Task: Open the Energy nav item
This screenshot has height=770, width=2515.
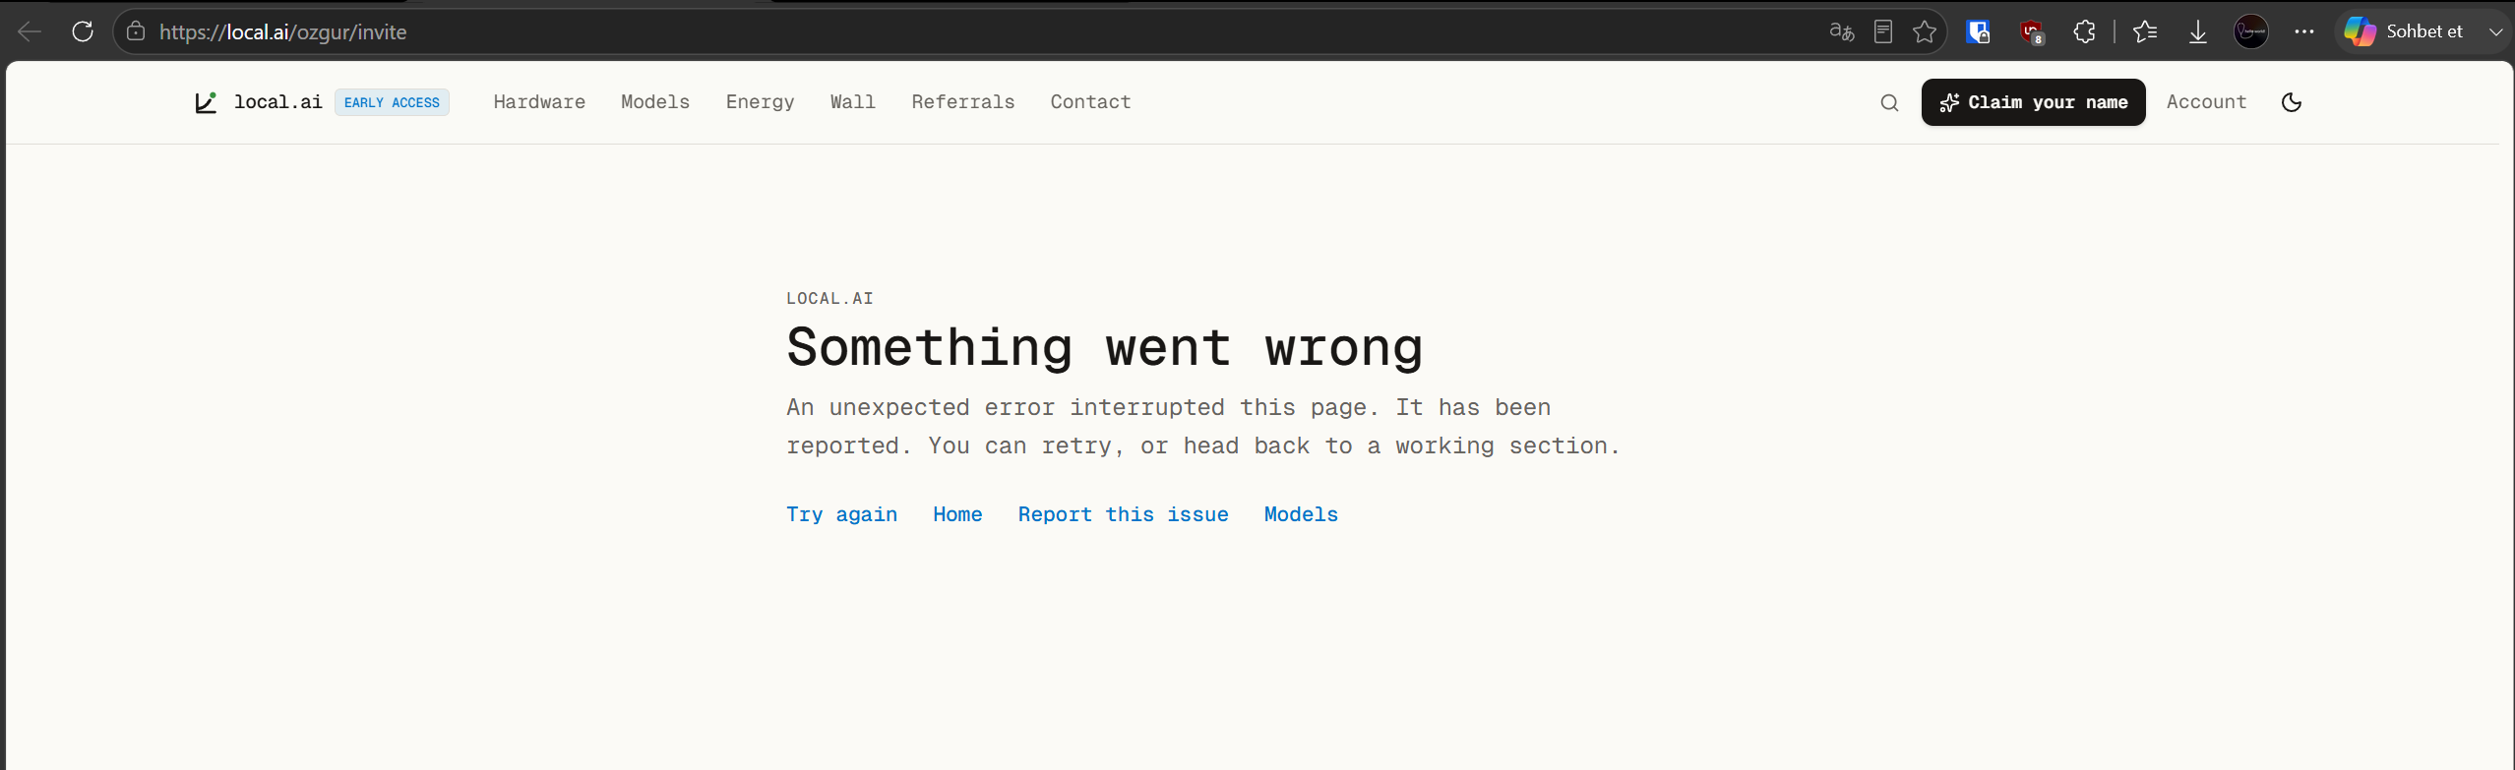Action: pos(760,102)
